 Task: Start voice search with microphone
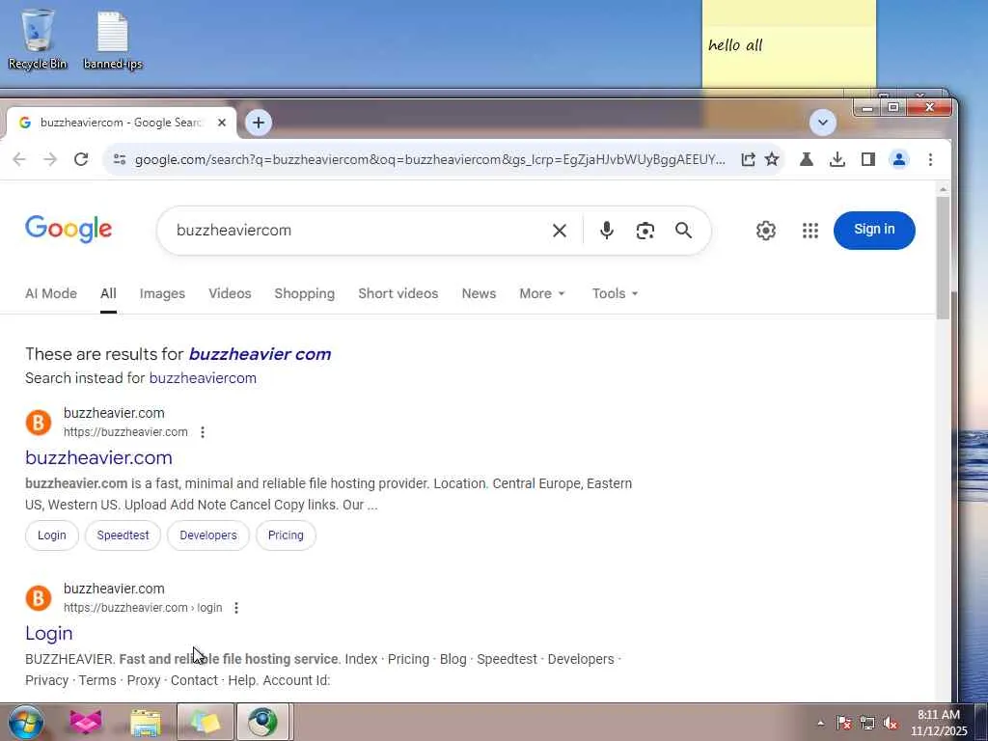[607, 231]
